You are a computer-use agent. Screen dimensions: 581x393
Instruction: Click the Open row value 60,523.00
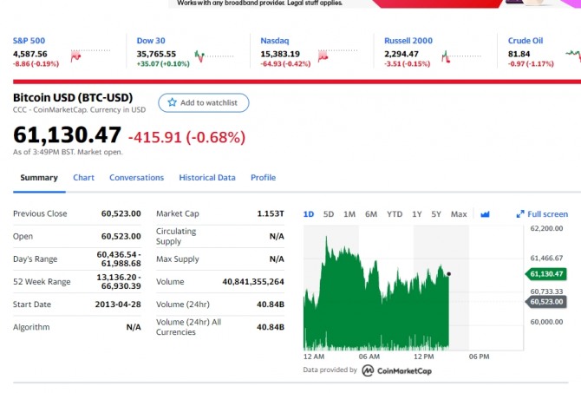[x=121, y=236]
